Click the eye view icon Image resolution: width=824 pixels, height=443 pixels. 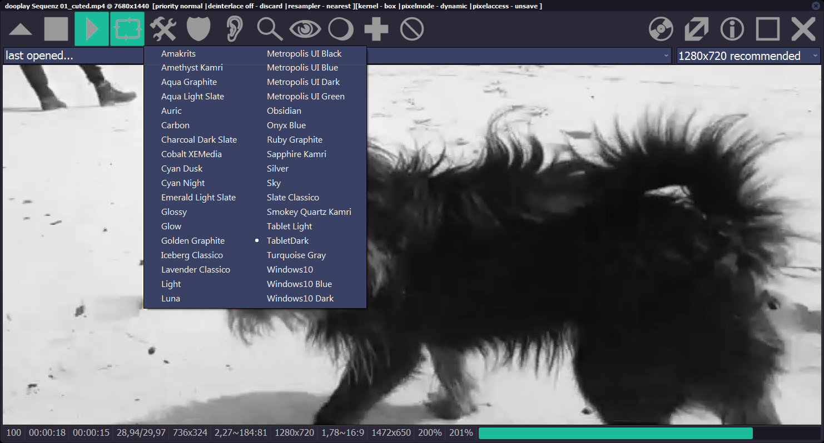[305, 29]
